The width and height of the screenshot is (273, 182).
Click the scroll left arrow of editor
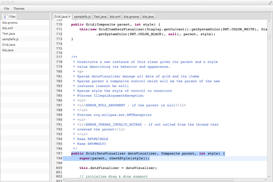64,180
